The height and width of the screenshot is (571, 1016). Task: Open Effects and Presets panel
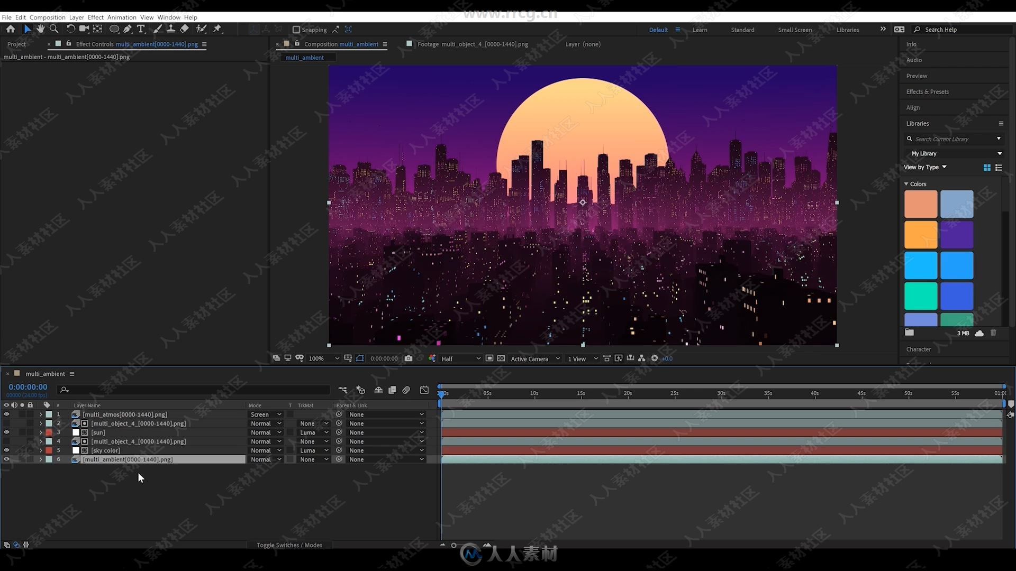pos(928,91)
